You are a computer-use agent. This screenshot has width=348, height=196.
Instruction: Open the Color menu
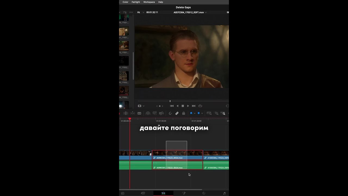coord(125,2)
